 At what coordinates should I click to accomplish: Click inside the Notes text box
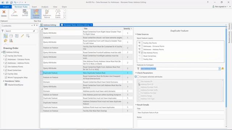[181, 123]
